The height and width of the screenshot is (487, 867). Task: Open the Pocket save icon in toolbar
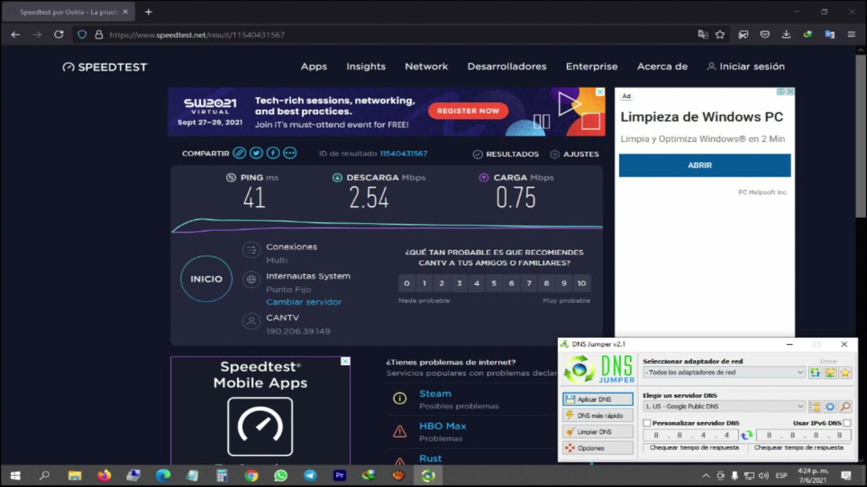[x=765, y=34]
